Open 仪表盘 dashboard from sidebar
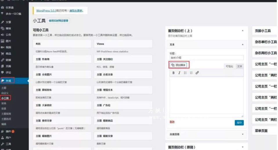Viewport: 278px width, 150px height. [10, 7]
